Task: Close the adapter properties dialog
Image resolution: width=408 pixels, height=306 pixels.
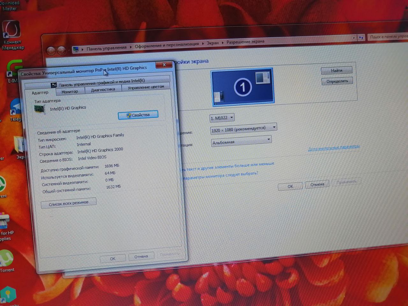Action: point(164,65)
